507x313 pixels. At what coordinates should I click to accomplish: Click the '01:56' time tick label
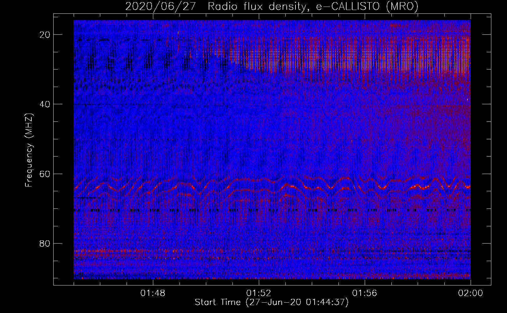click(x=364, y=293)
